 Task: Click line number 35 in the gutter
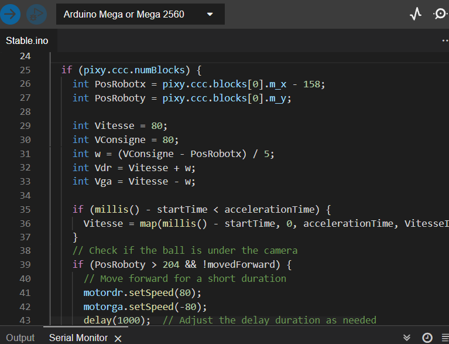coord(25,209)
